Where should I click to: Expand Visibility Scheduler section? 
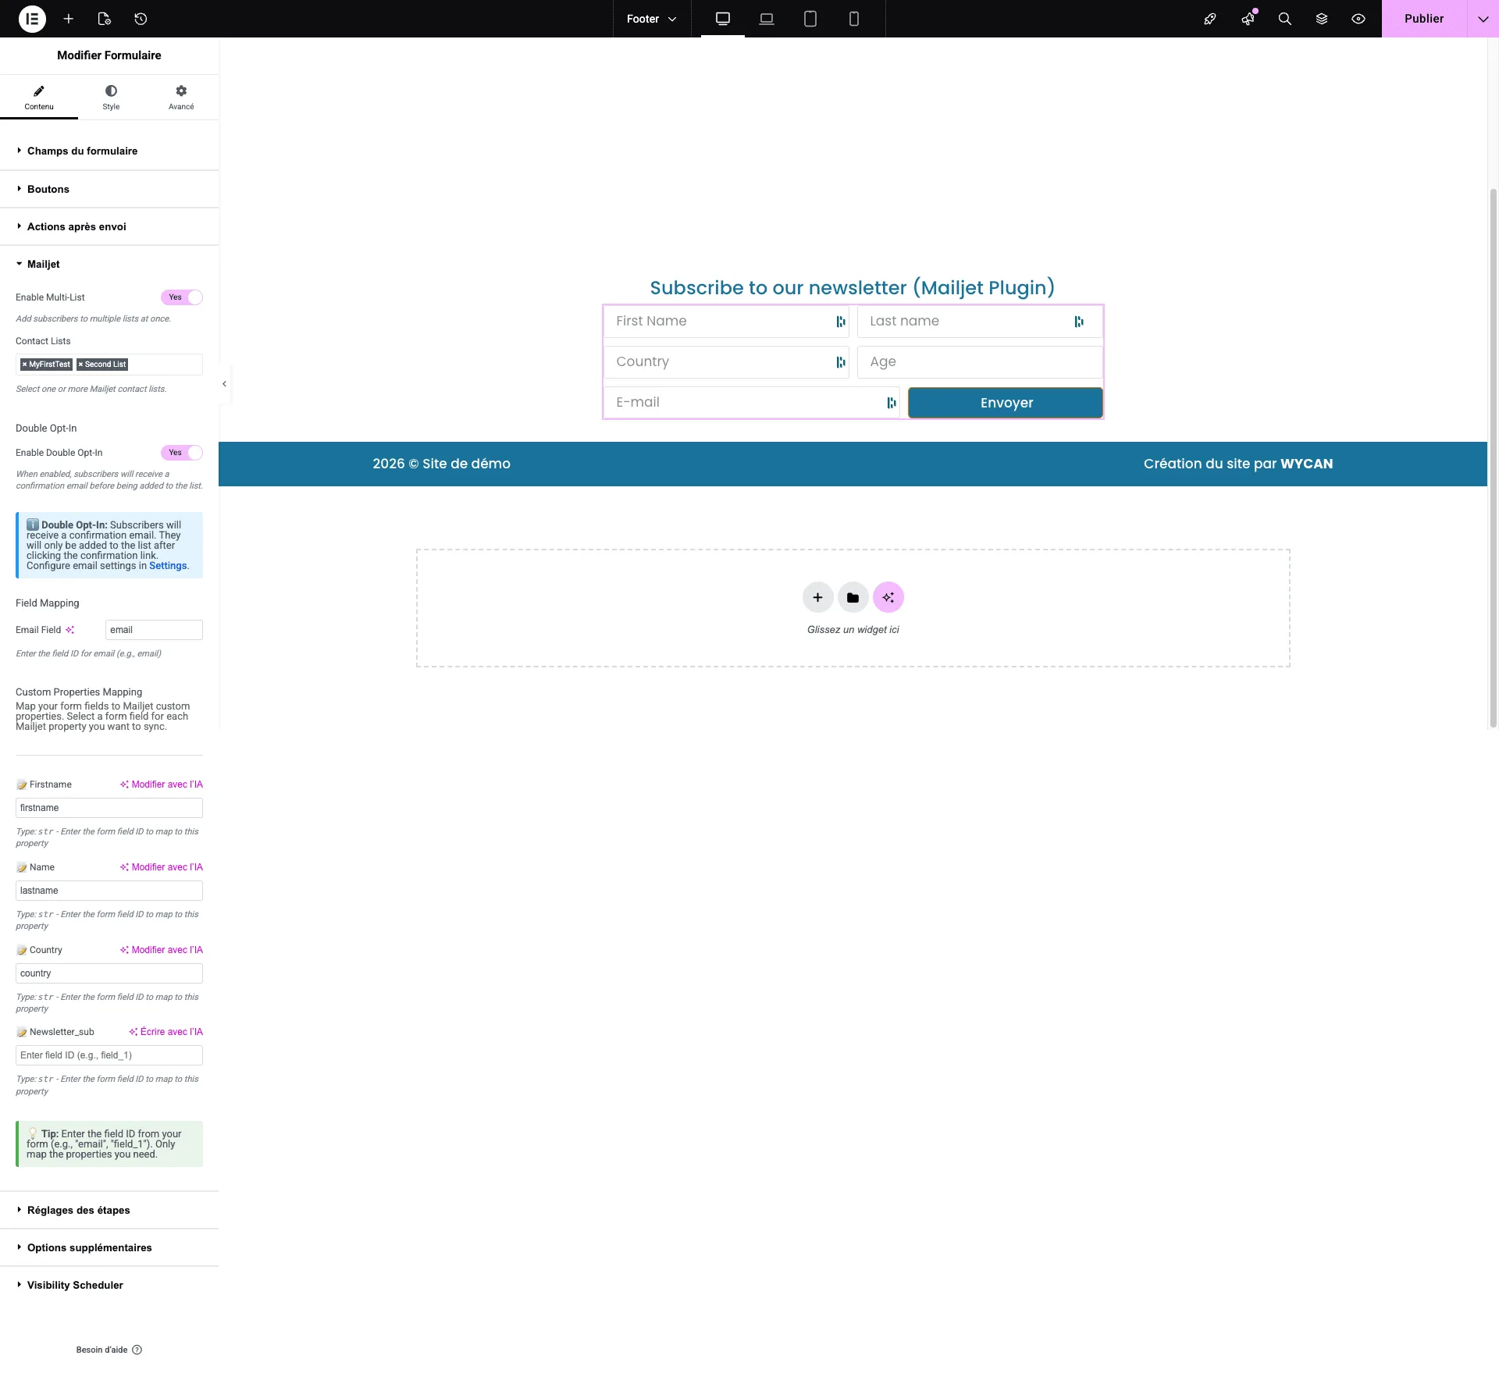coord(109,1285)
